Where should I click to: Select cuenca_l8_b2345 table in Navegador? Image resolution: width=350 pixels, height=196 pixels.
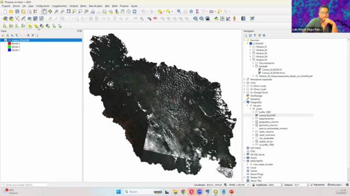(267, 115)
